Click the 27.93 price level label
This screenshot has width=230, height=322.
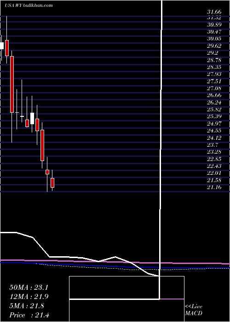pyautogui.click(x=214, y=74)
